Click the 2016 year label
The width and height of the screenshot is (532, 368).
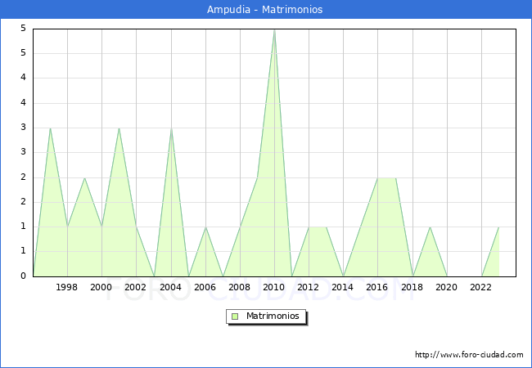tap(377, 287)
